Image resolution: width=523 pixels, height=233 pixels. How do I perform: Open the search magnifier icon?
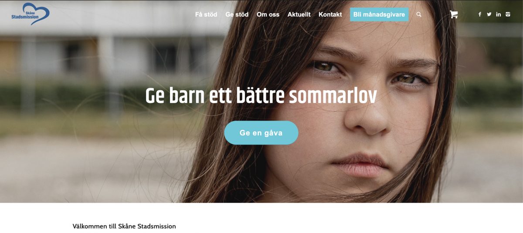click(x=419, y=14)
